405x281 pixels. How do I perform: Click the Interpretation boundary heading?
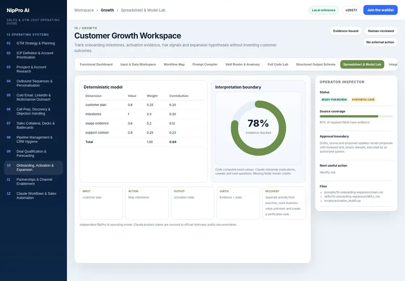[x=238, y=87]
